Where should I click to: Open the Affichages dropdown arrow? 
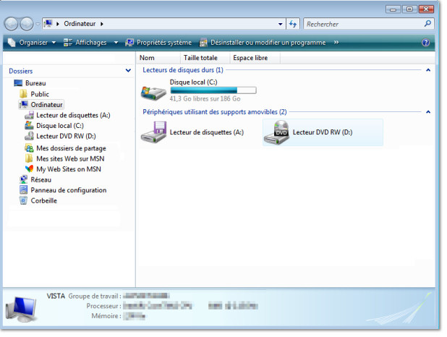[x=115, y=43]
